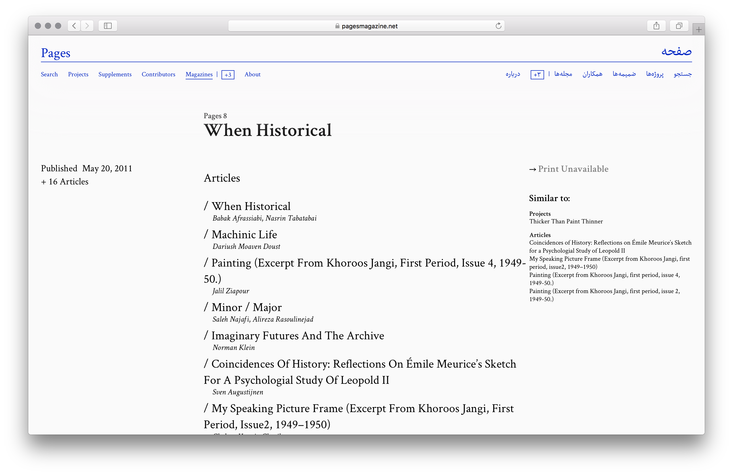Toggle the Safari sidebar icon
The height and width of the screenshot is (475, 733).
coord(108,26)
